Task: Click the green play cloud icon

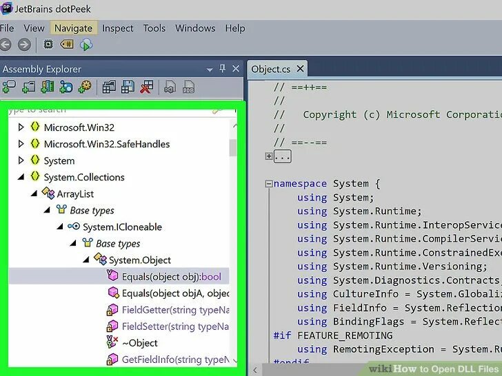Action: coord(86,45)
